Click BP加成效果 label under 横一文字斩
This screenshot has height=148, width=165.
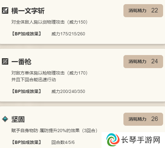[26, 34]
